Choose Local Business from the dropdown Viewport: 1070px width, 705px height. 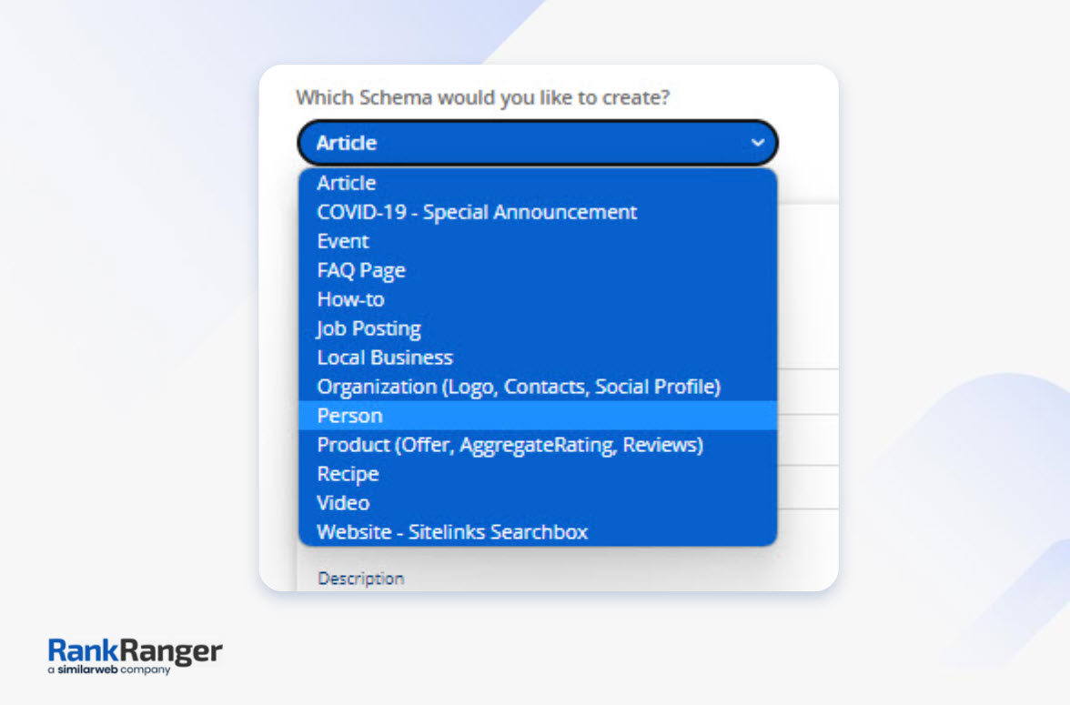pyautogui.click(x=385, y=358)
